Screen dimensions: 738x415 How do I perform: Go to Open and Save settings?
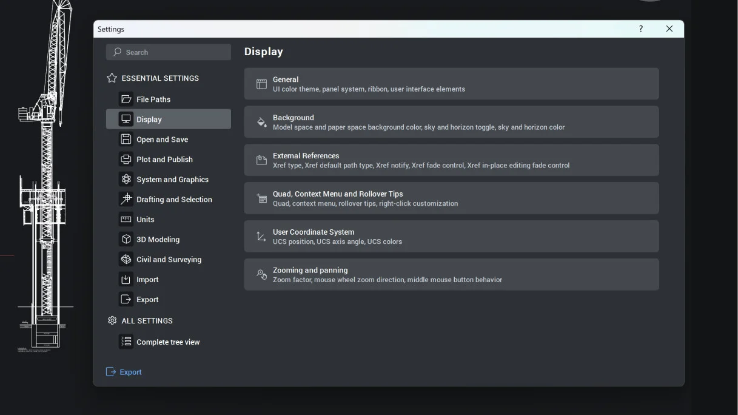(x=169, y=139)
